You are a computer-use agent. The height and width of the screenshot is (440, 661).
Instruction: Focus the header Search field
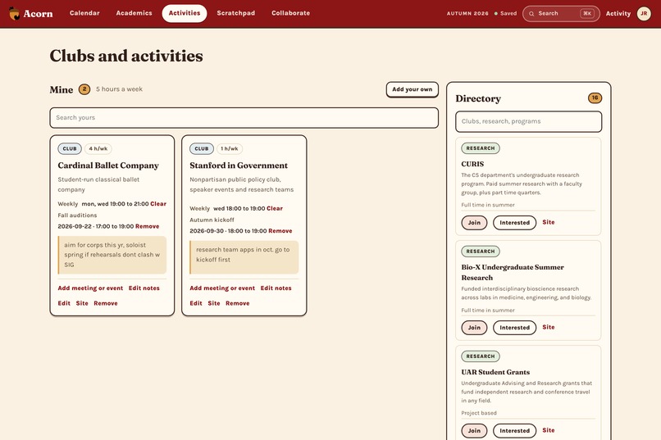[x=561, y=13]
